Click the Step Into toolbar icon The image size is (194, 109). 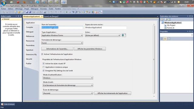73,12
